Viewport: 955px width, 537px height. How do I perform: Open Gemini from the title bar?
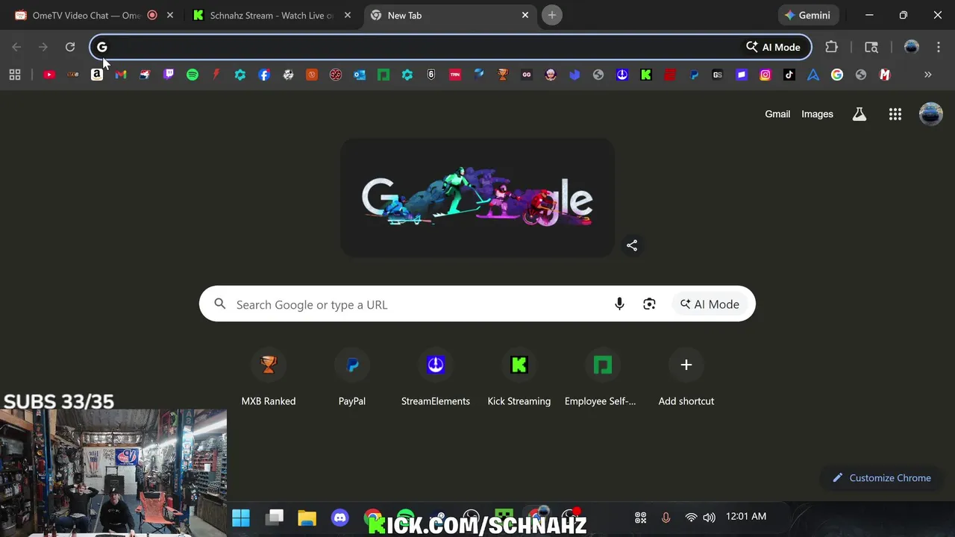click(x=808, y=15)
